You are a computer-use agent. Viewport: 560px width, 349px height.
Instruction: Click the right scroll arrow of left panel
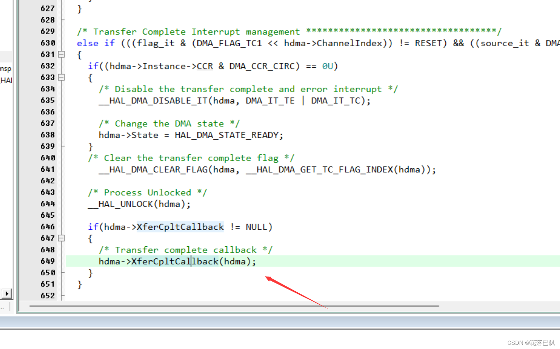[7, 294]
